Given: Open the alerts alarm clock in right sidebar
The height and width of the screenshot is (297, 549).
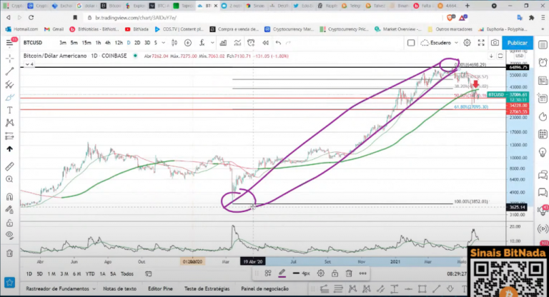Looking at the screenshot, I should pos(543,62).
